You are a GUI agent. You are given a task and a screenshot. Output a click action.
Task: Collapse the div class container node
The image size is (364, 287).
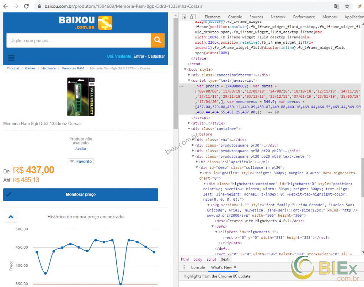coord(189,129)
